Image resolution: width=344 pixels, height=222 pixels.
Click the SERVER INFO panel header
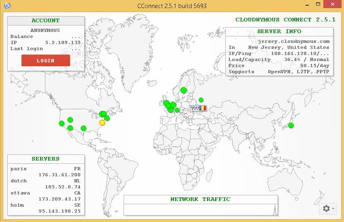279,32
